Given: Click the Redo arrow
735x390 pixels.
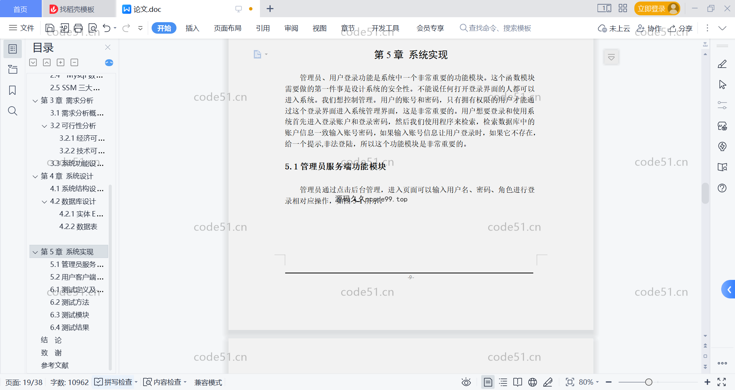Looking at the screenshot, I should [126, 28].
